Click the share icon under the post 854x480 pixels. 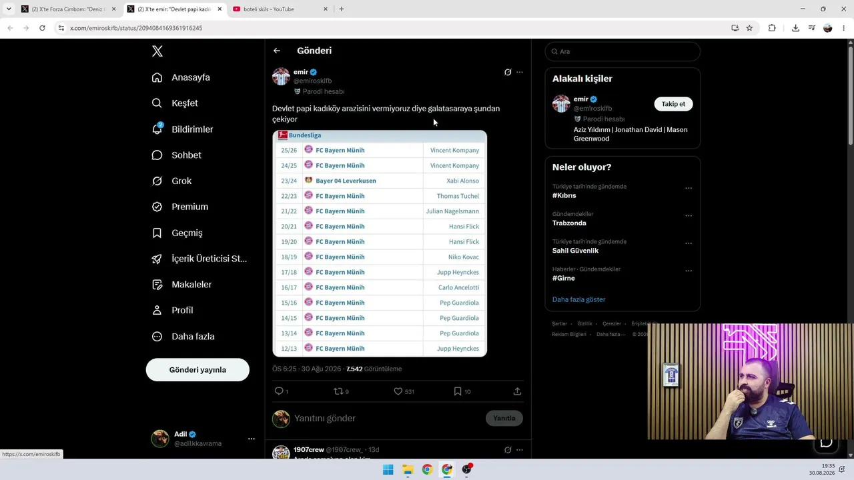pyautogui.click(x=517, y=391)
